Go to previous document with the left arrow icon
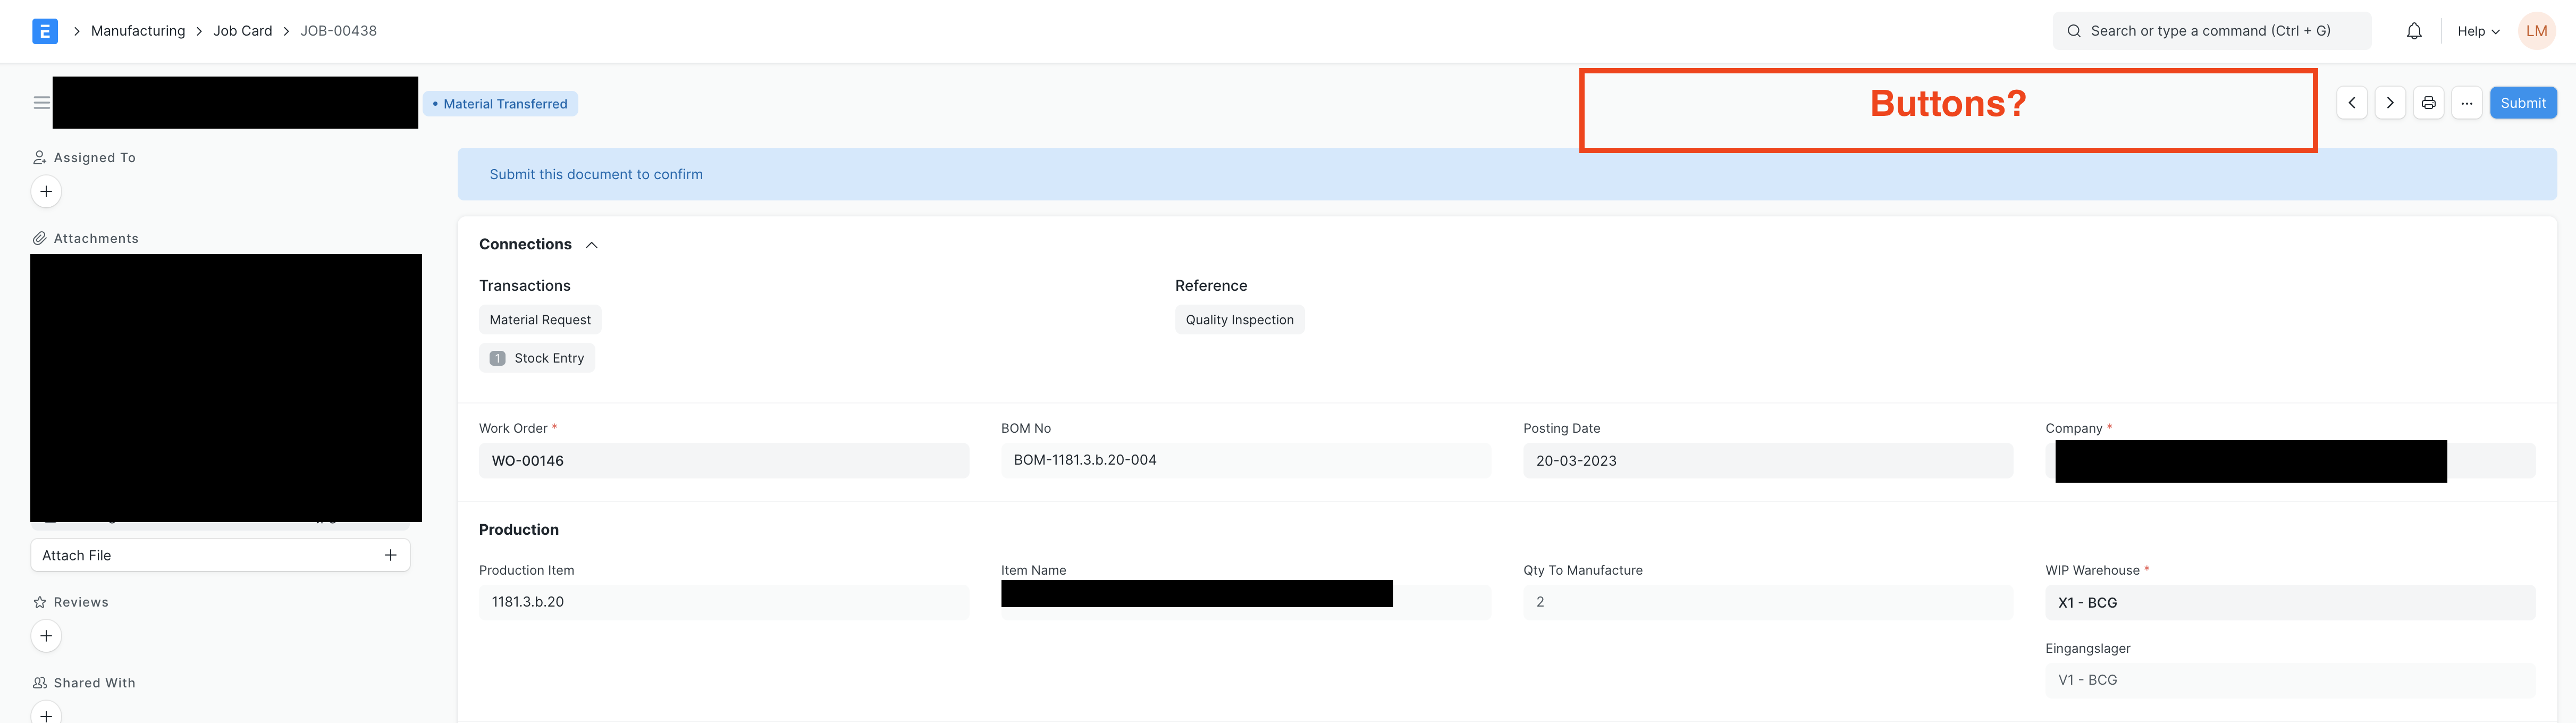Viewport: 2576px width, 723px height. (x=2351, y=102)
